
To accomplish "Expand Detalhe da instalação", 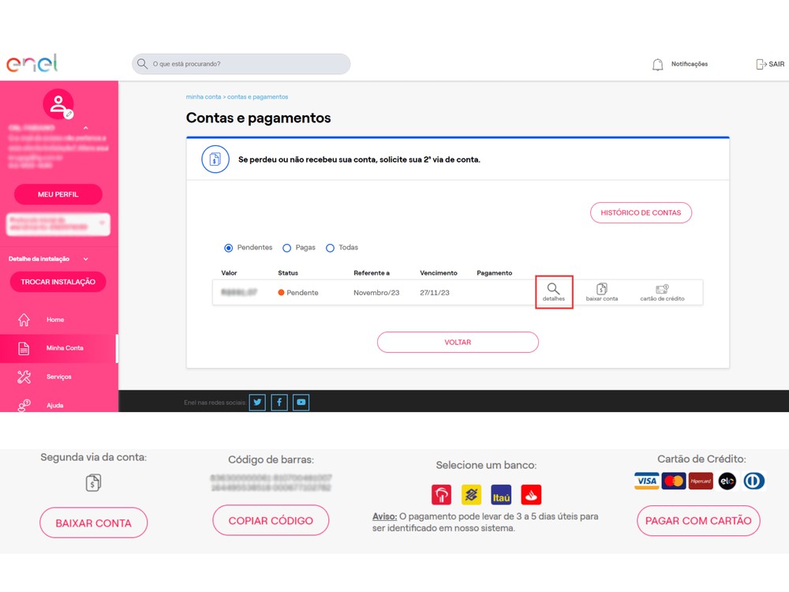I will (x=48, y=259).
